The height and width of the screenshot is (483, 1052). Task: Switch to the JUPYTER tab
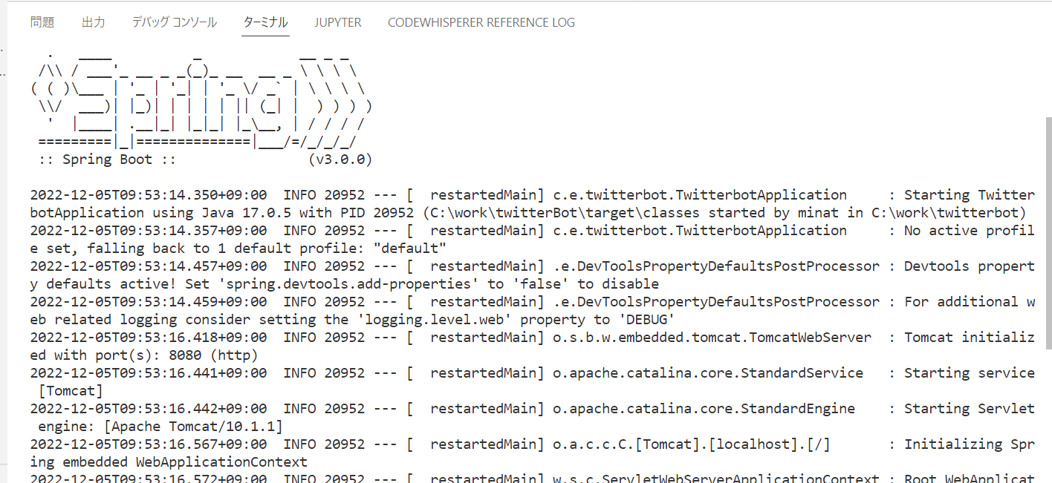coord(338,22)
